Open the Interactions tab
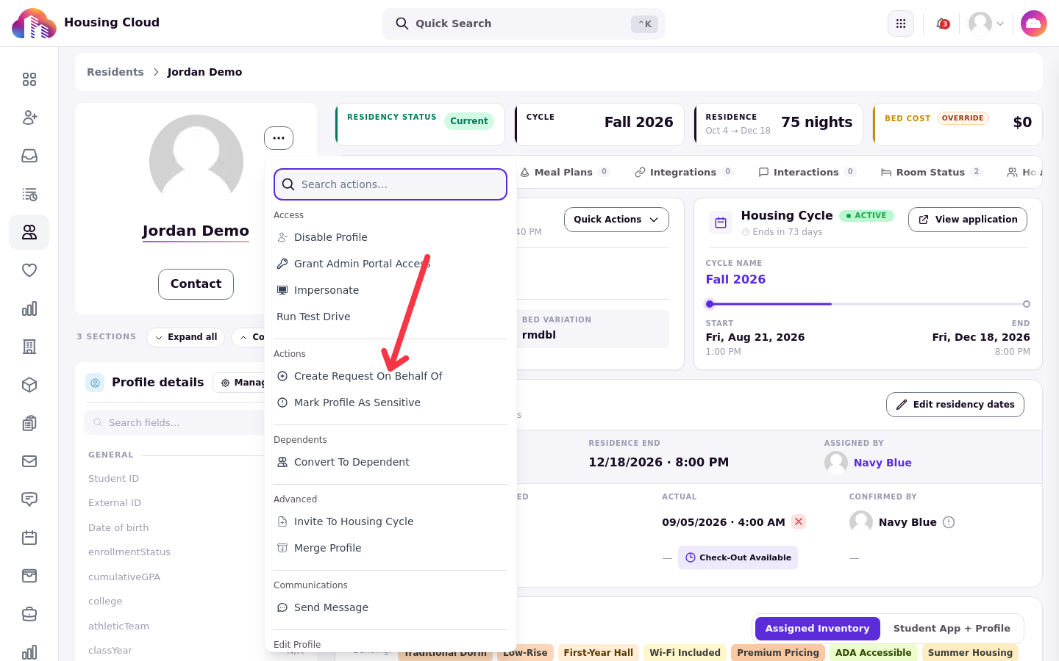This screenshot has height=661, width=1059. (x=807, y=172)
